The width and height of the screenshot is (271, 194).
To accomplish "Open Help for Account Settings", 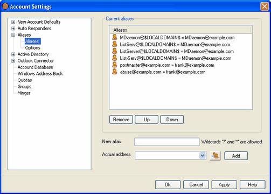I will click(253, 185).
